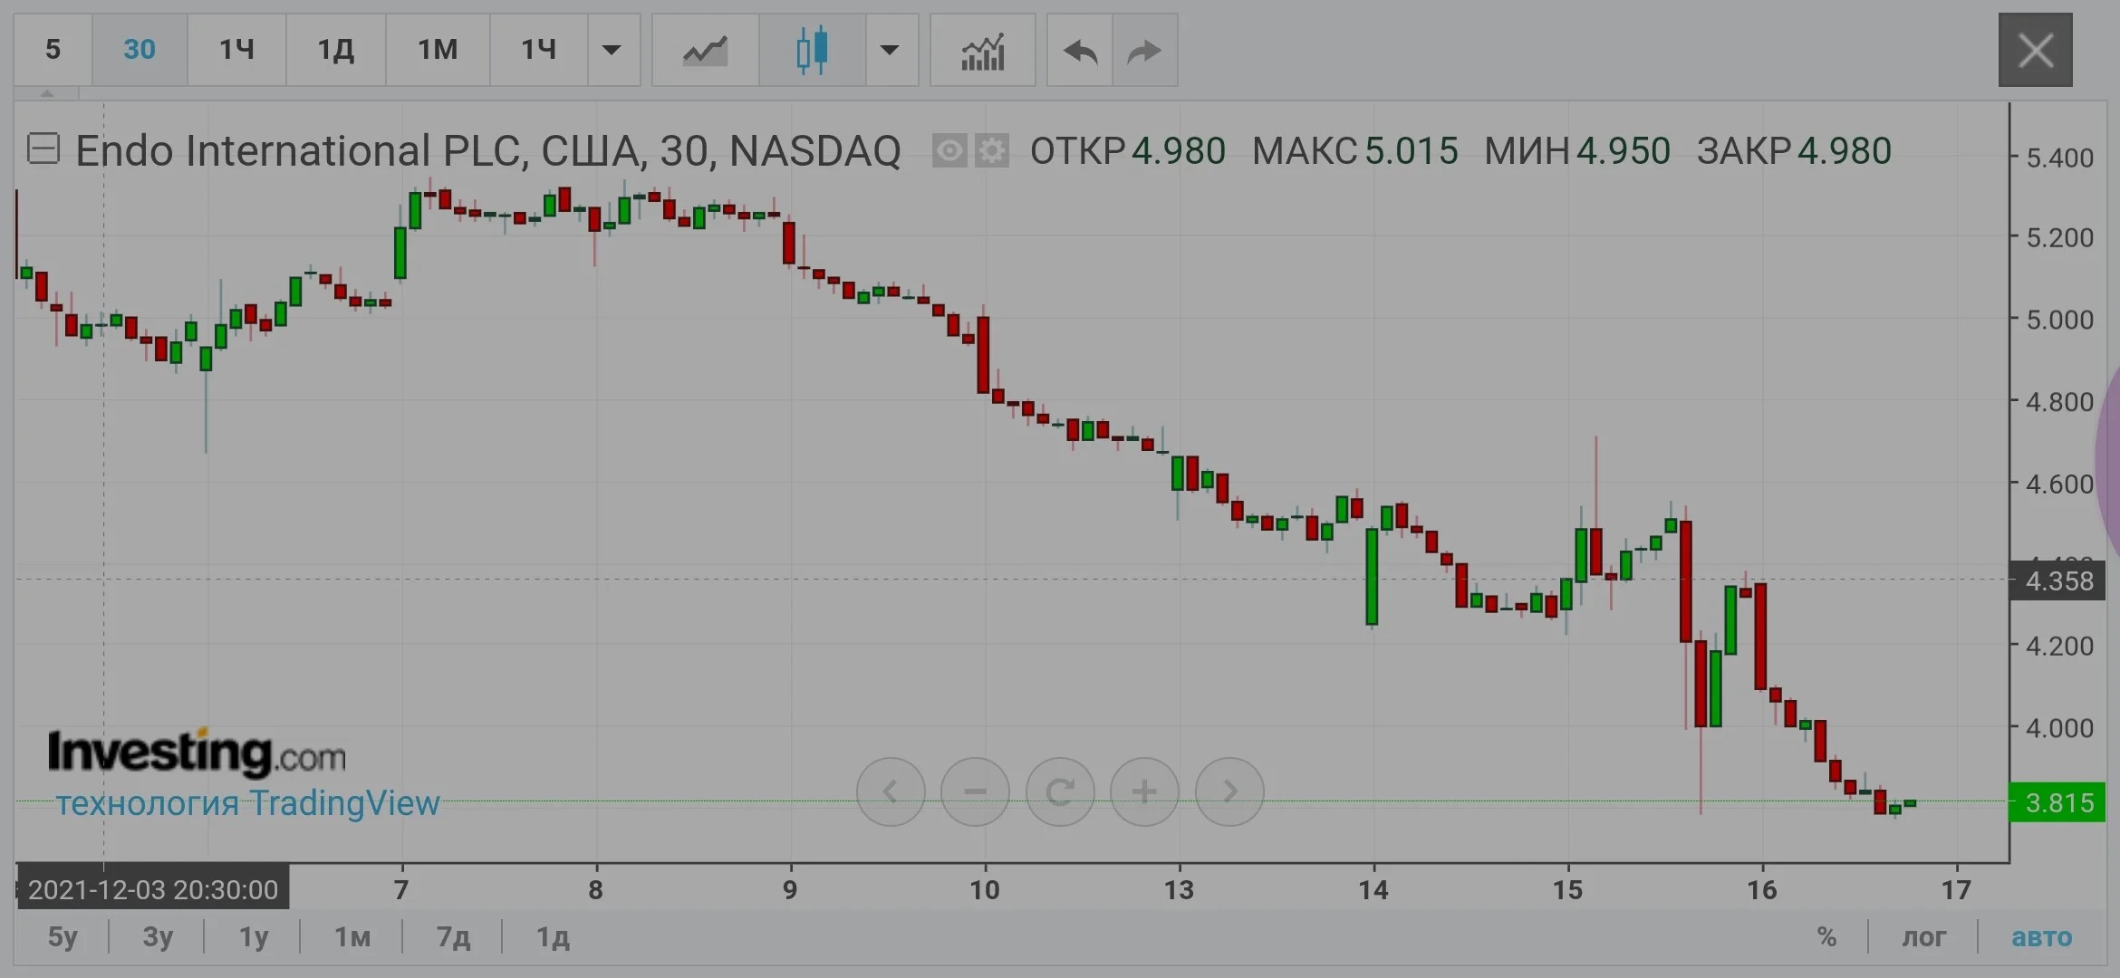Reset the chart view
Image resolution: width=2120 pixels, height=978 pixels.
tap(1060, 791)
